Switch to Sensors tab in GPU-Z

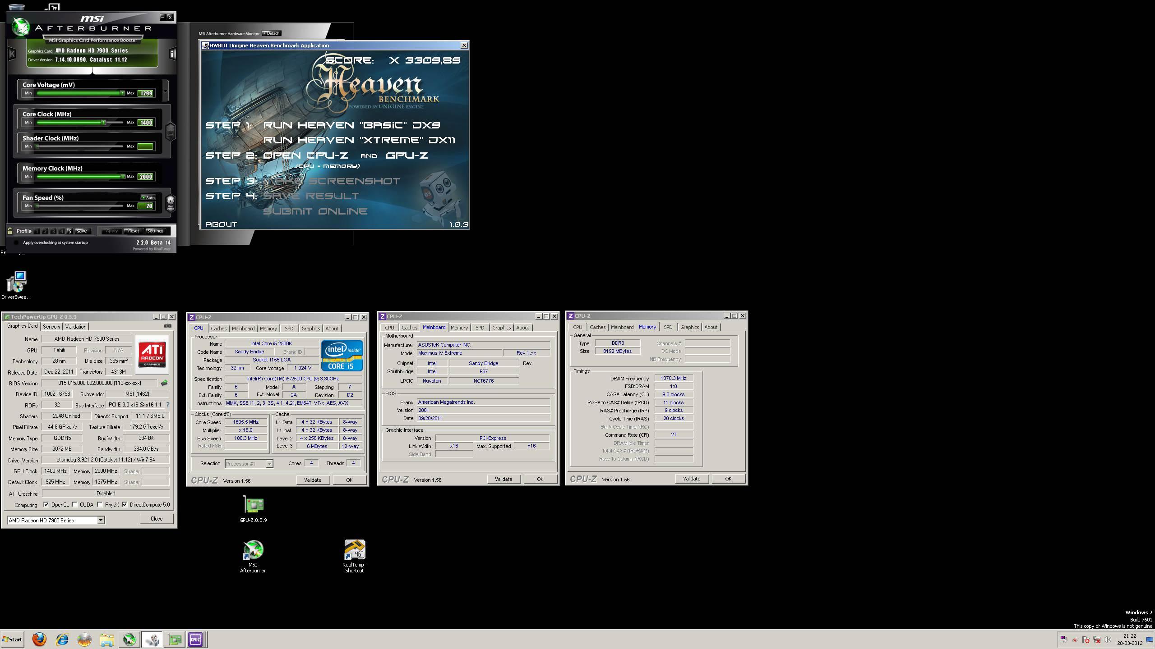[x=51, y=326]
